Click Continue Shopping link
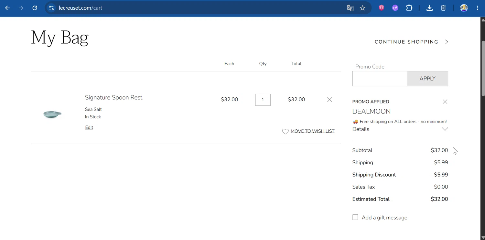485x240 pixels. (x=406, y=42)
